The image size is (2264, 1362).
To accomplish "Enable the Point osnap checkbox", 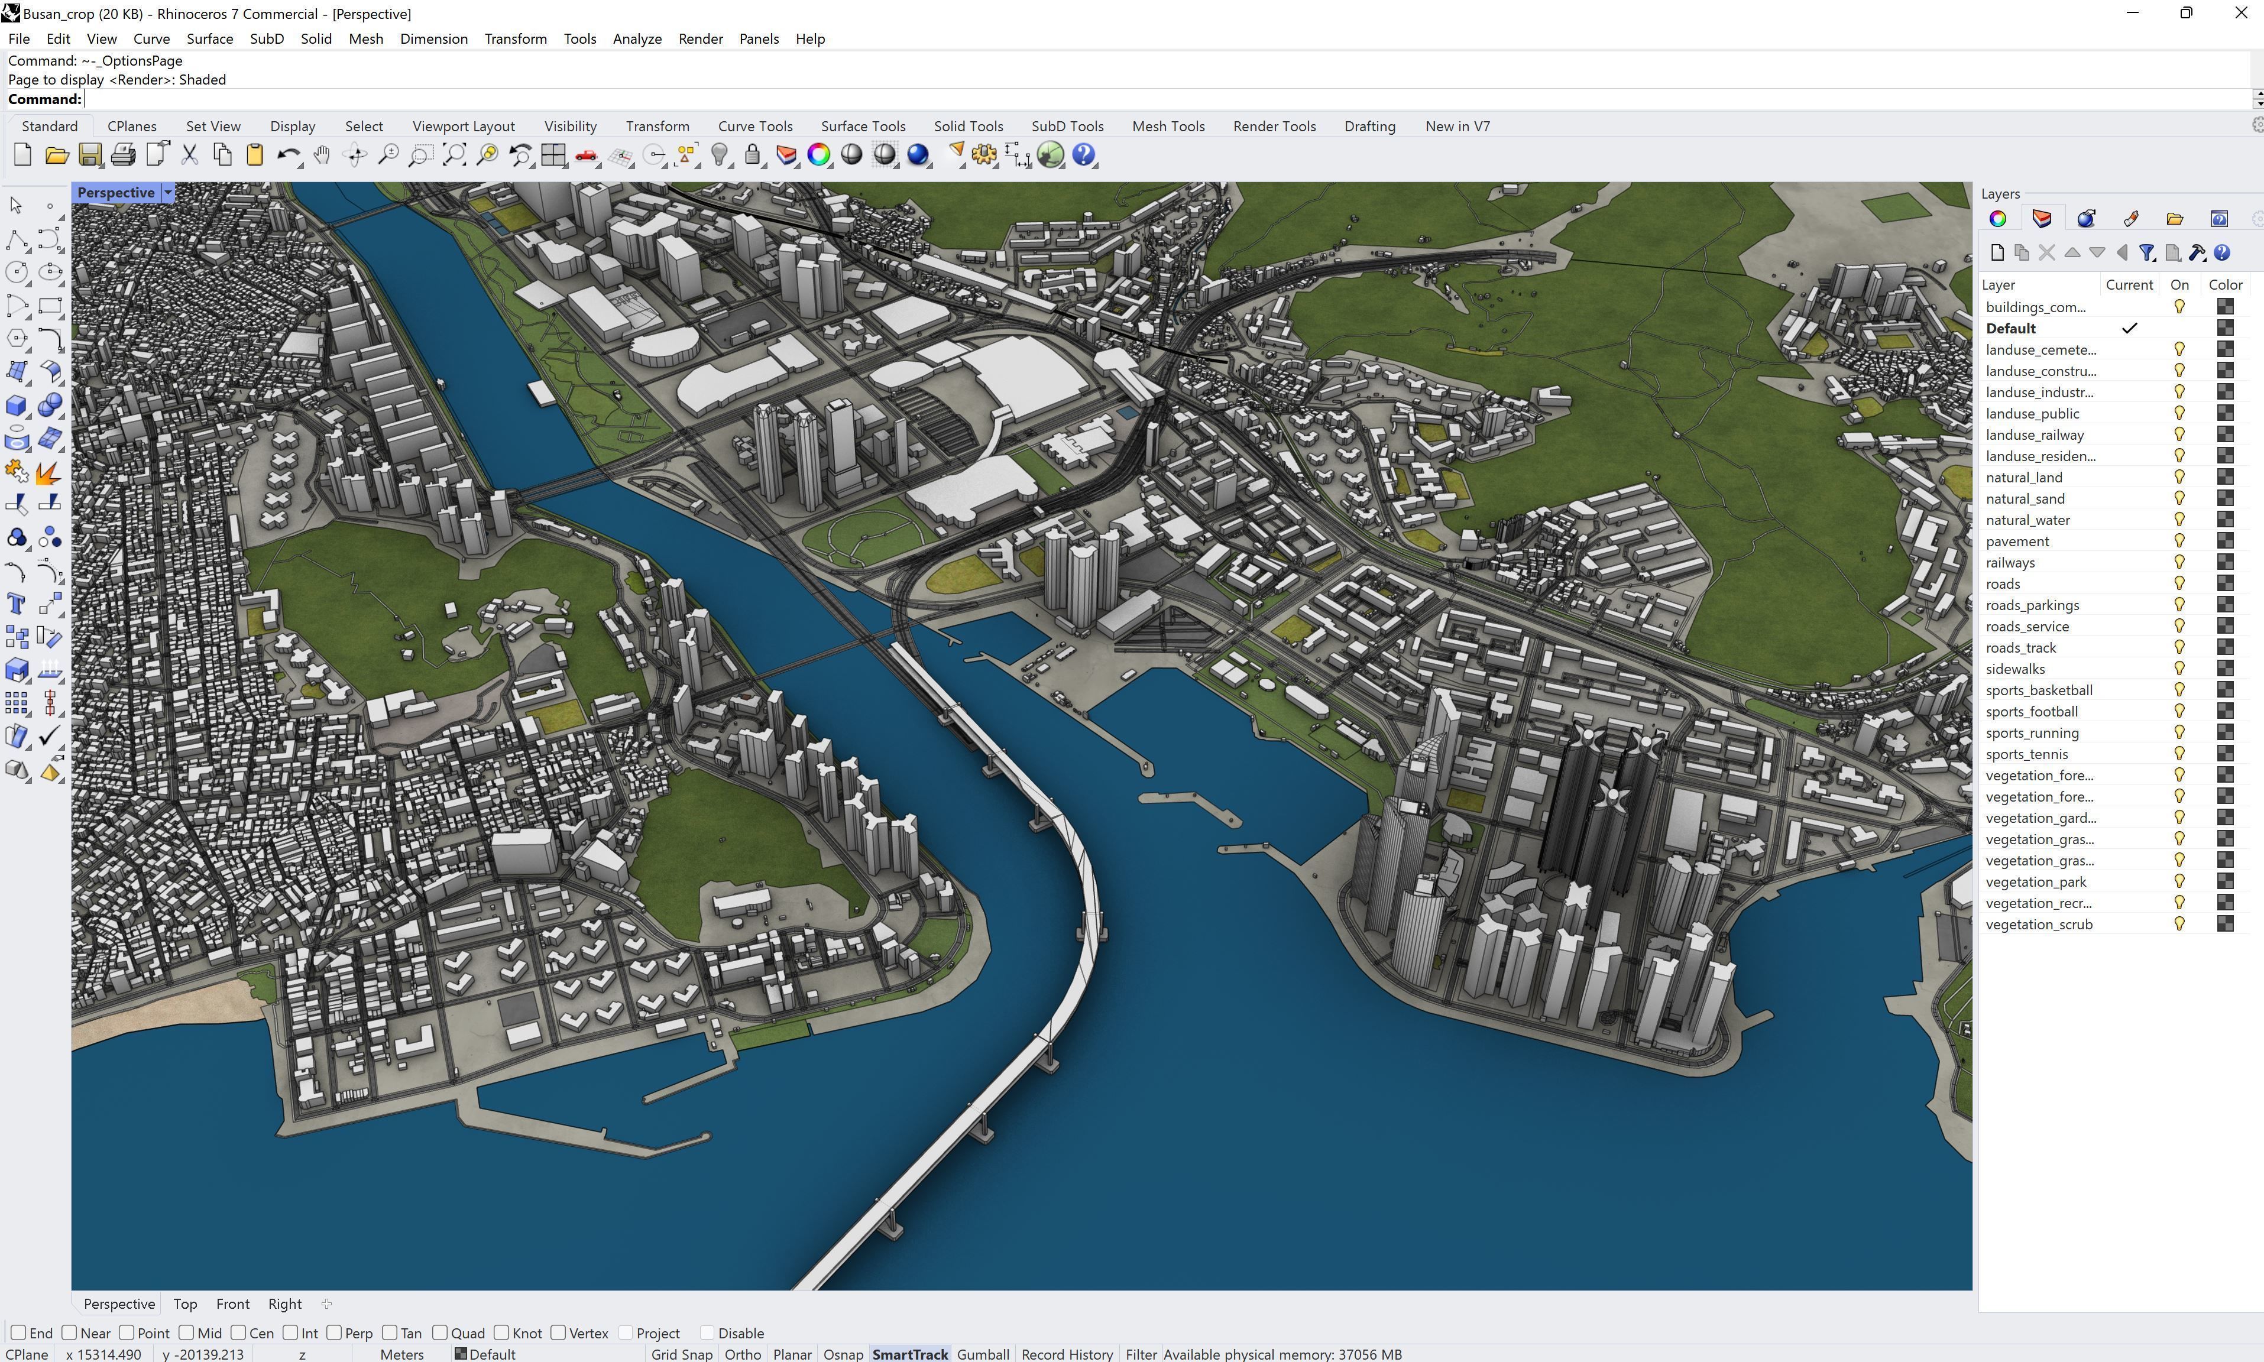I will click(127, 1332).
